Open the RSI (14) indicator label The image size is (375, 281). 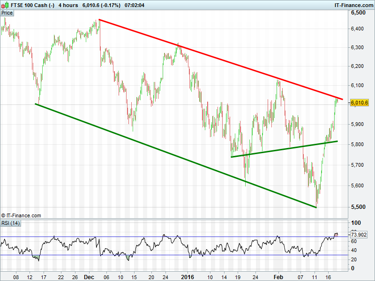click(x=10, y=222)
